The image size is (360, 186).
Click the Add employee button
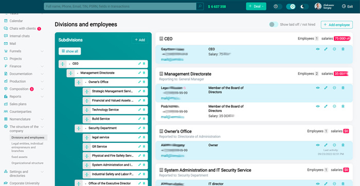click(336, 25)
